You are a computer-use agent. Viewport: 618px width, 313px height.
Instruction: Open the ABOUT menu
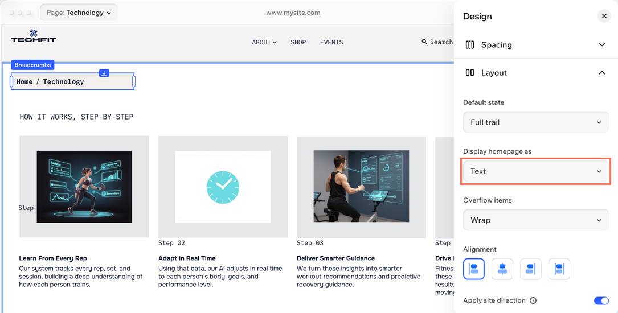pos(264,42)
